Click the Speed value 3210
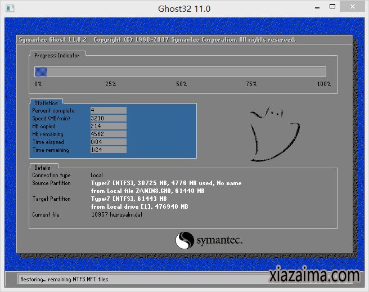 pyautogui.click(x=109, y=118)
